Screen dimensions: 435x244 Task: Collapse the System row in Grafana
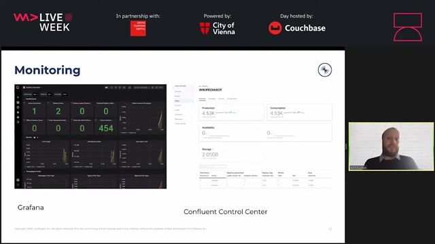29,138
